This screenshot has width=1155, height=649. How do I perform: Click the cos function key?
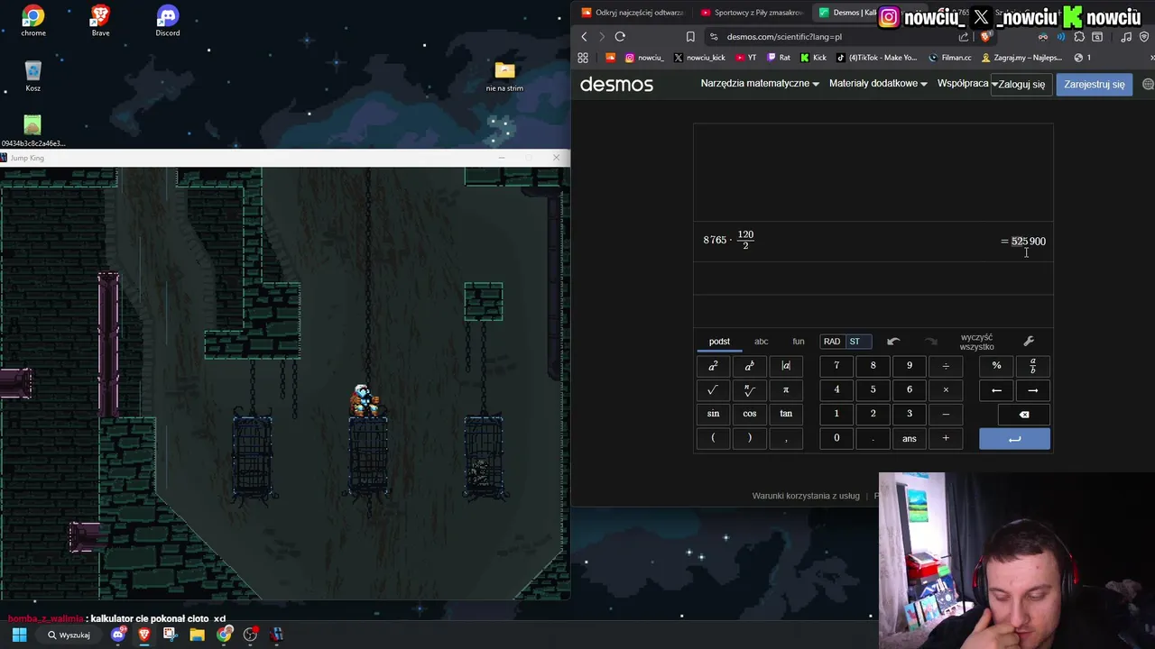[x=749, y=414]
